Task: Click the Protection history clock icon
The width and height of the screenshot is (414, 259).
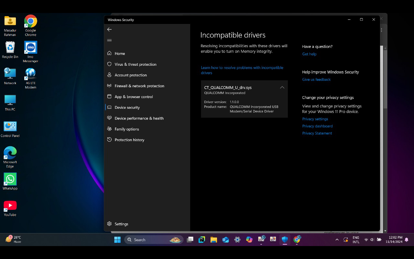Action: coord(109,140)
